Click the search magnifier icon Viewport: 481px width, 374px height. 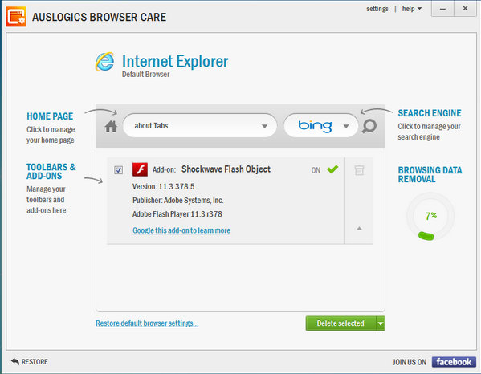coord(369,126)
